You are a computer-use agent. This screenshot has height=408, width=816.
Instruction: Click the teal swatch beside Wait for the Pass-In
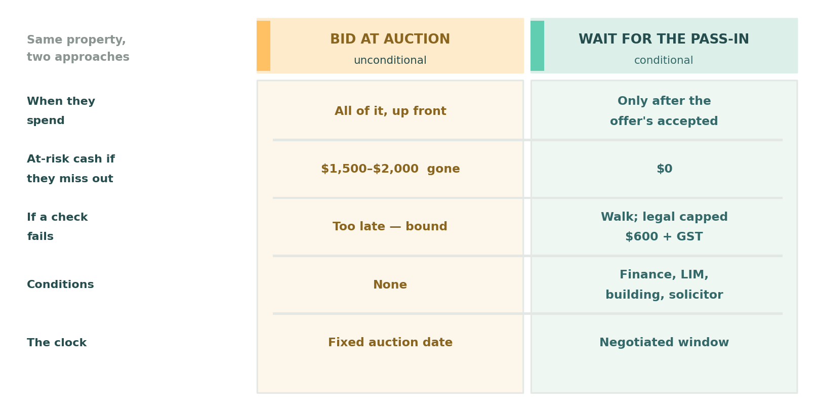point(537,46)
